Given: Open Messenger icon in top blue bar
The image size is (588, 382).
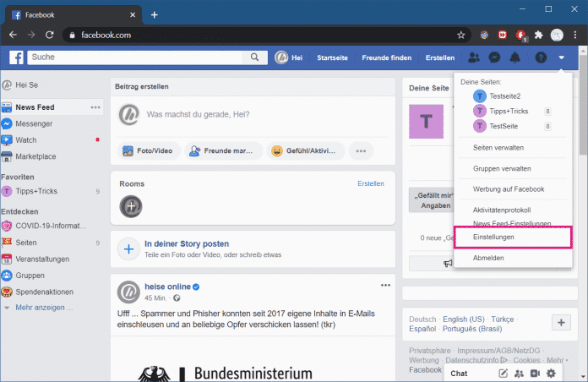Looking at the screenshot, I should (494, 57).
